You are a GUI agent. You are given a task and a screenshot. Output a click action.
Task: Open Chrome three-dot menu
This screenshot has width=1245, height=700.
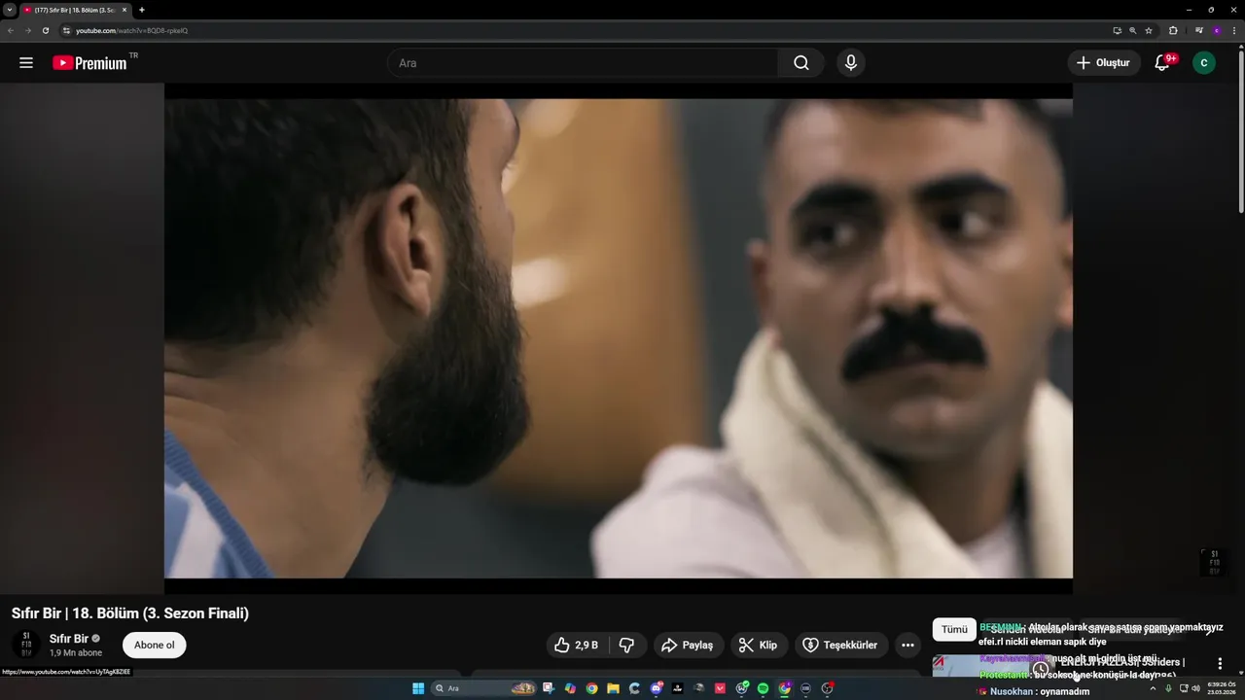[x=1235, y=30]
